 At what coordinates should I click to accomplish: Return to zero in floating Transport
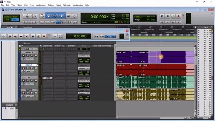10,36
